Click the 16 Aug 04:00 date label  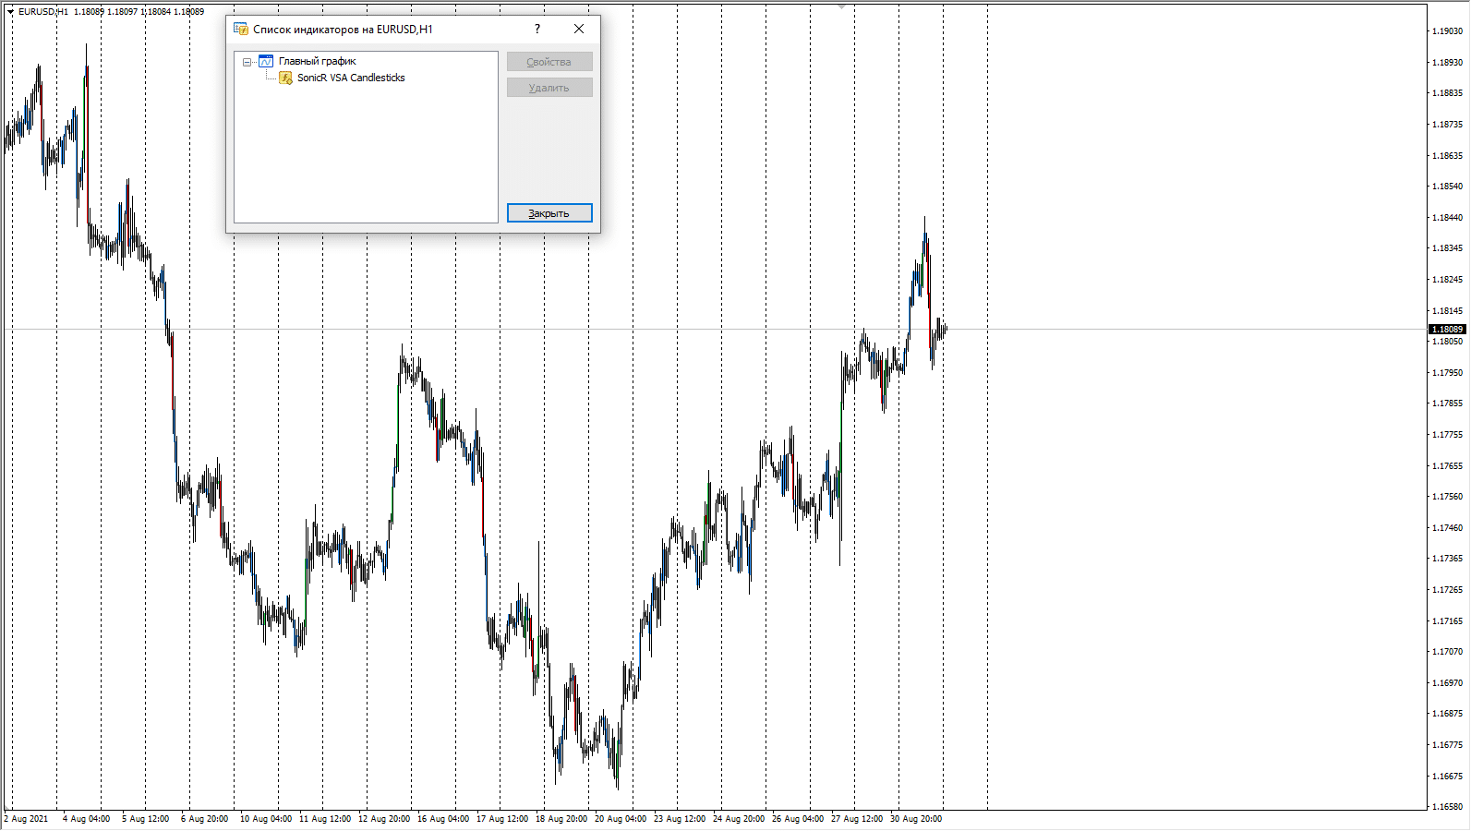(x=442, y=819)
